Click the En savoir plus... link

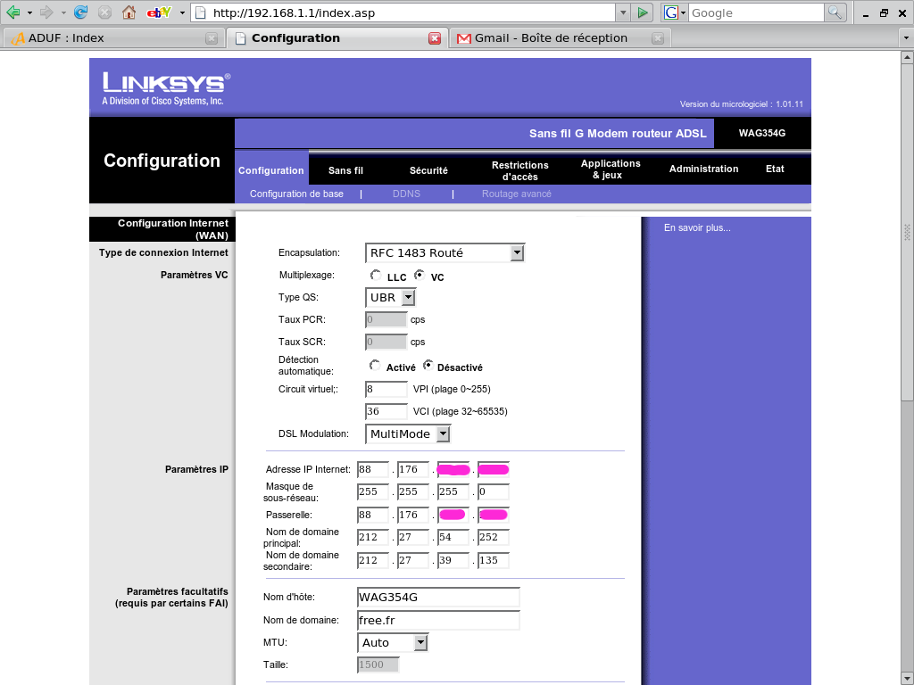(x=697, y=227)
